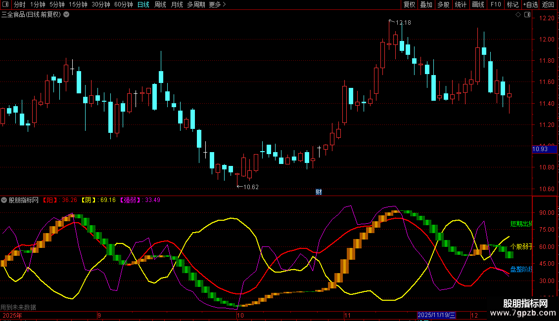
Task: Click the 盘整阶段 indicator label
Action: coord(521,269)
